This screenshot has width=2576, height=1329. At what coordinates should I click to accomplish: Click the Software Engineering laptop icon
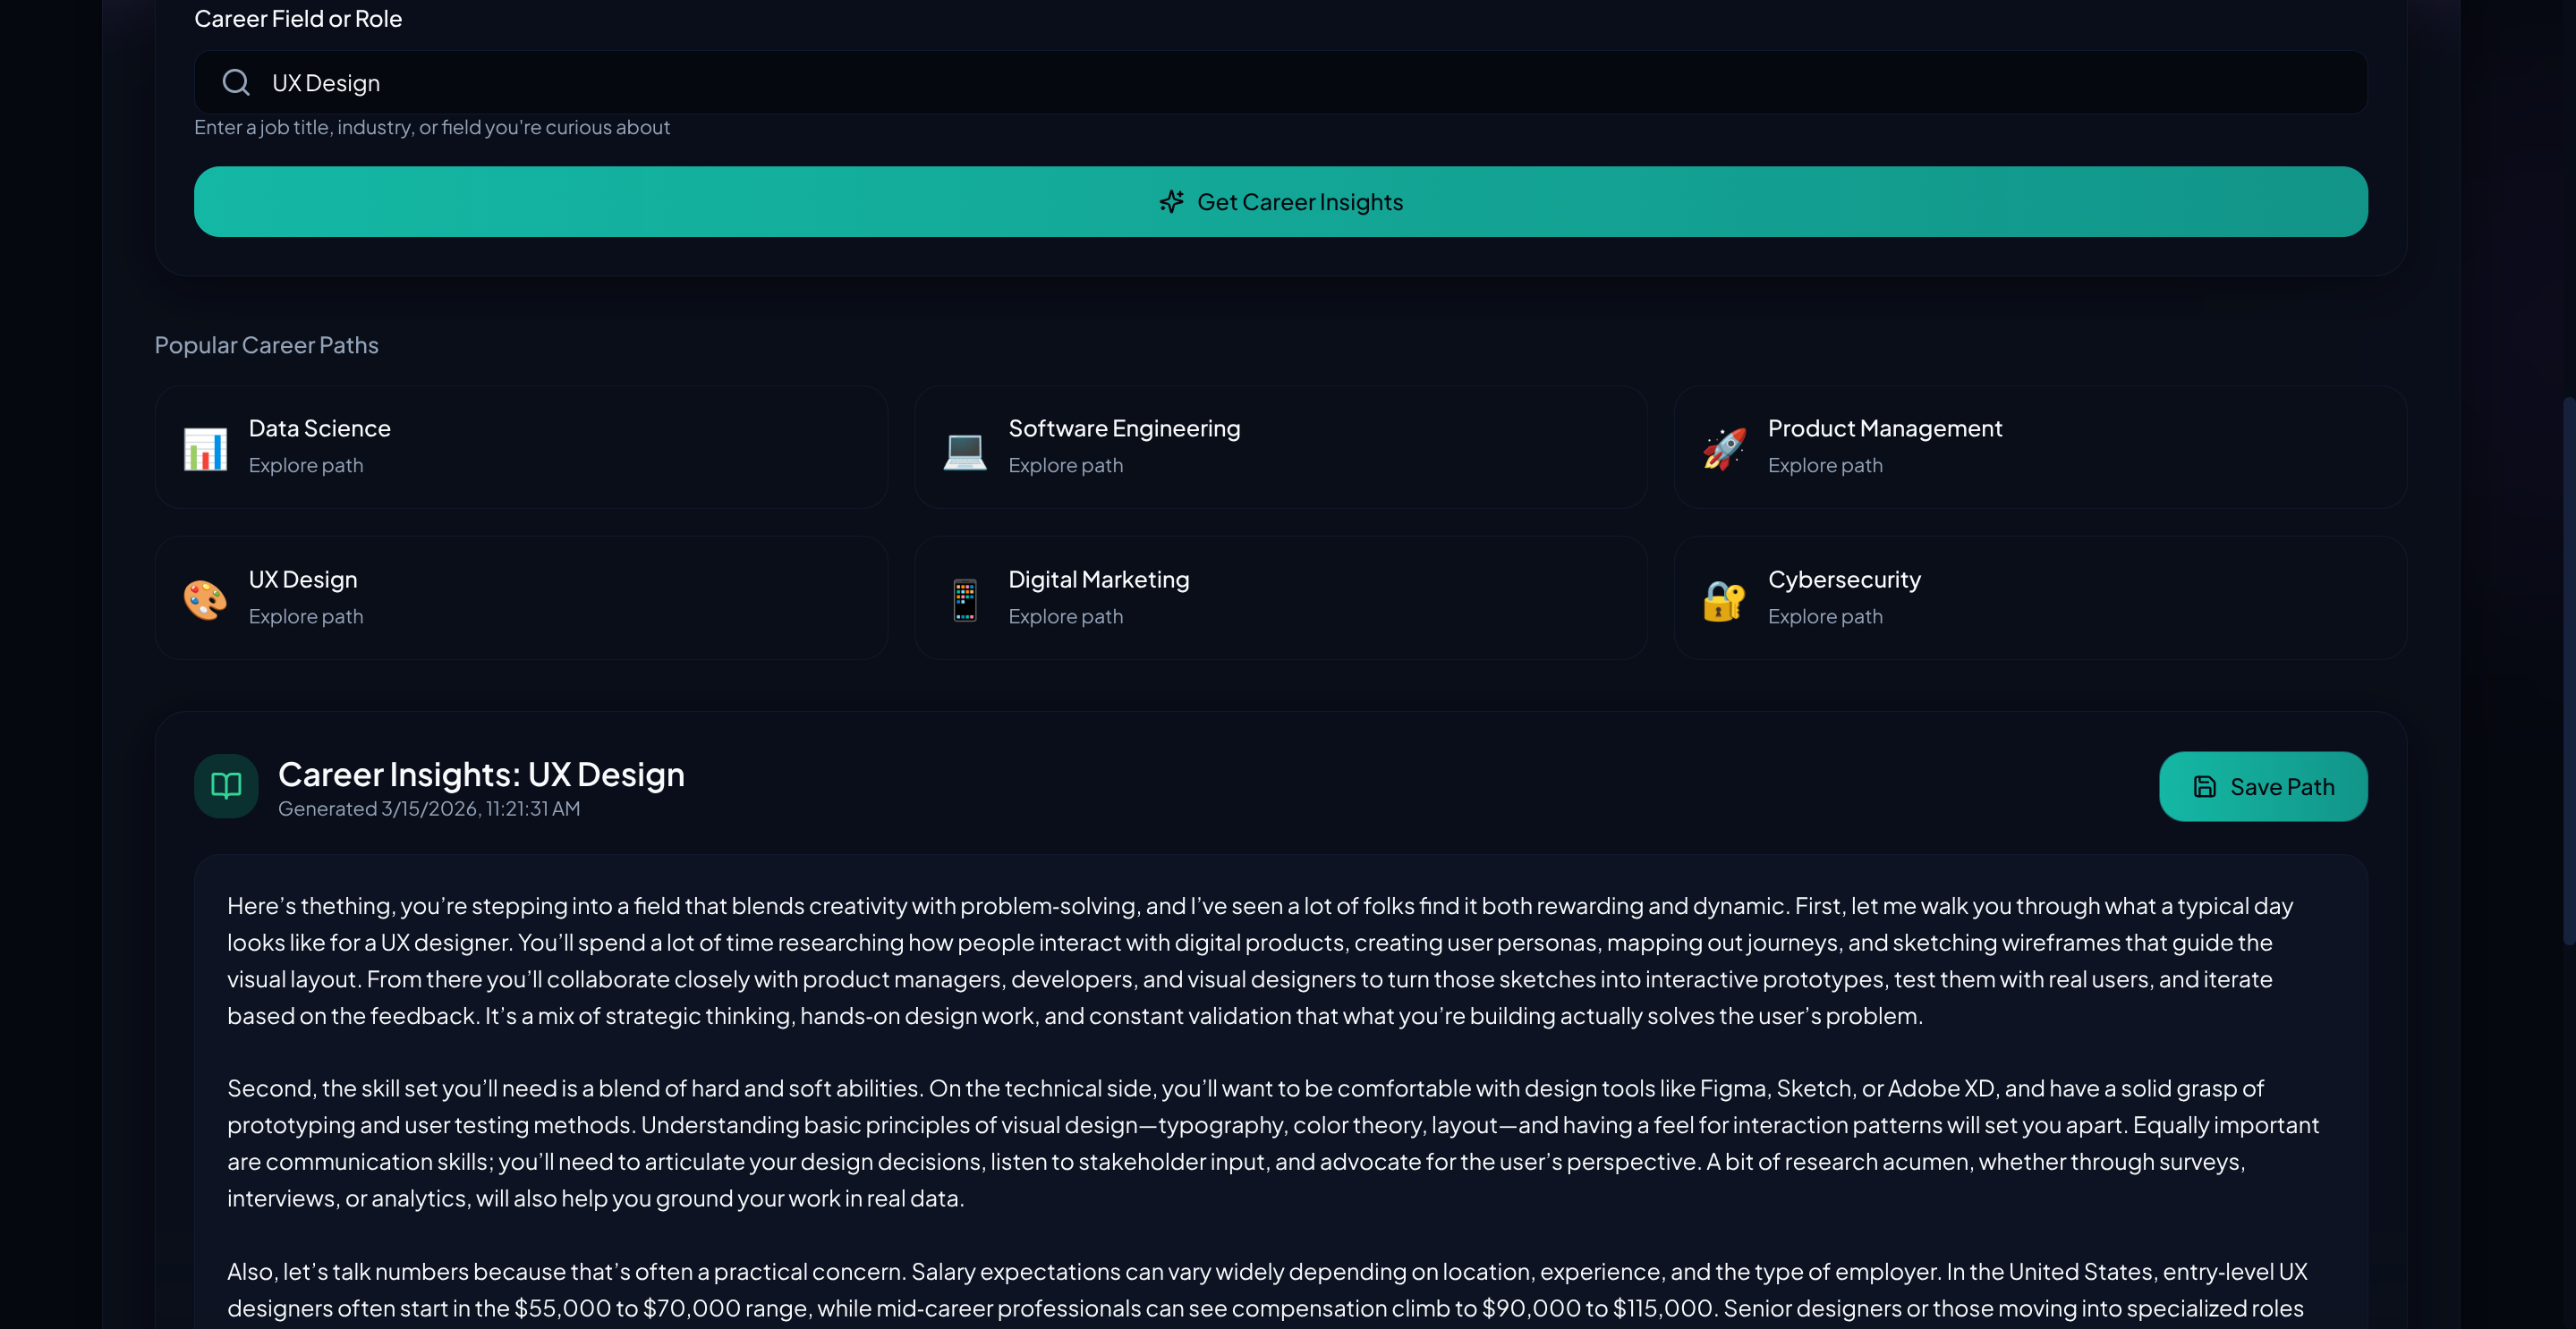964,448
